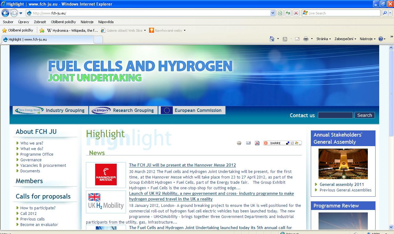Click the email page icon near Share
The image size is (394, 234).
[x=248, y=143]
